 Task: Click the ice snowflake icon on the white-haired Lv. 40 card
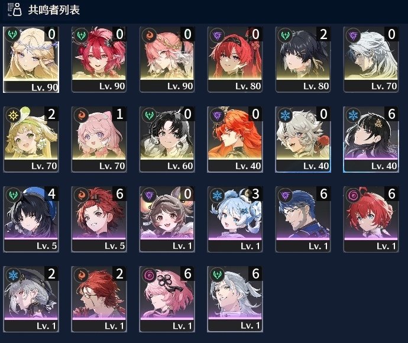[285, 115]
